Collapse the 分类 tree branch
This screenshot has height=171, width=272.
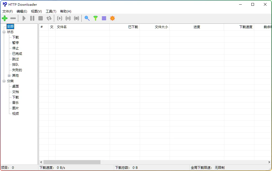4,81
